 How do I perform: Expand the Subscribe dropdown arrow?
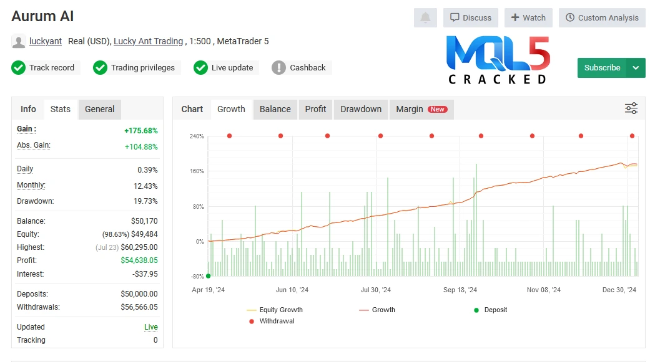click(636, 67)
